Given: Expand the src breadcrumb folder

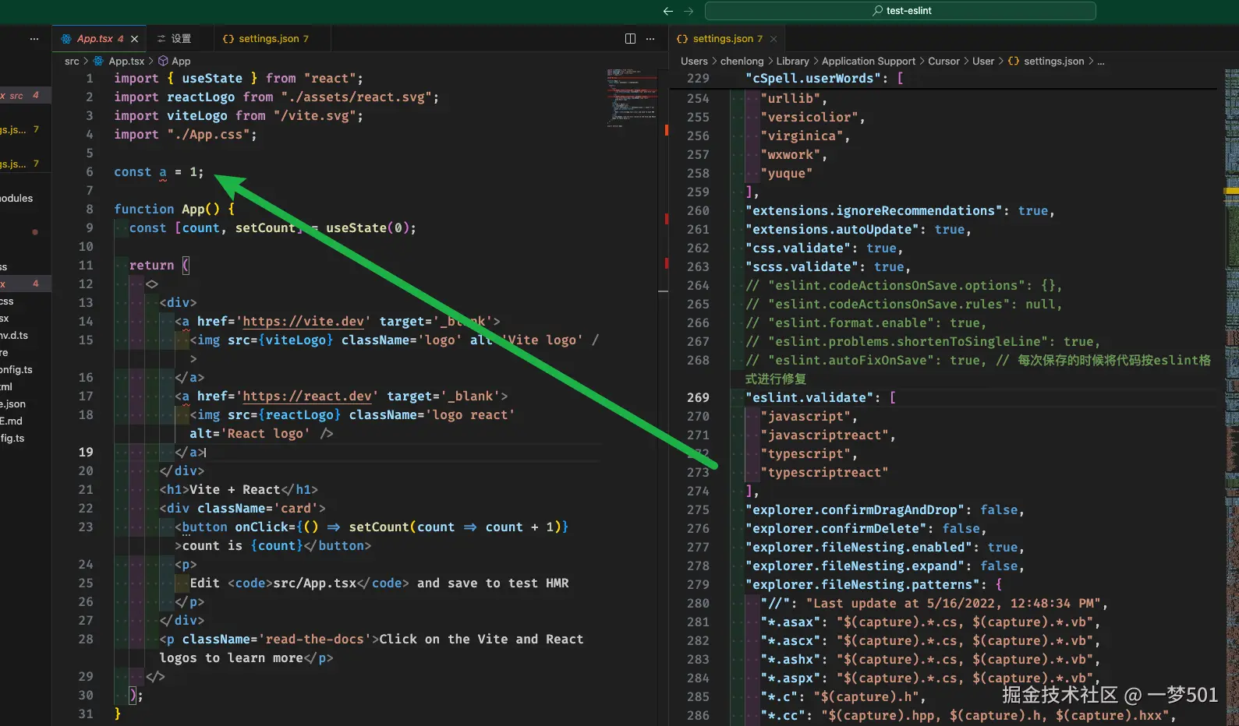Looking at the screenshot, I should tap(72, 61).
